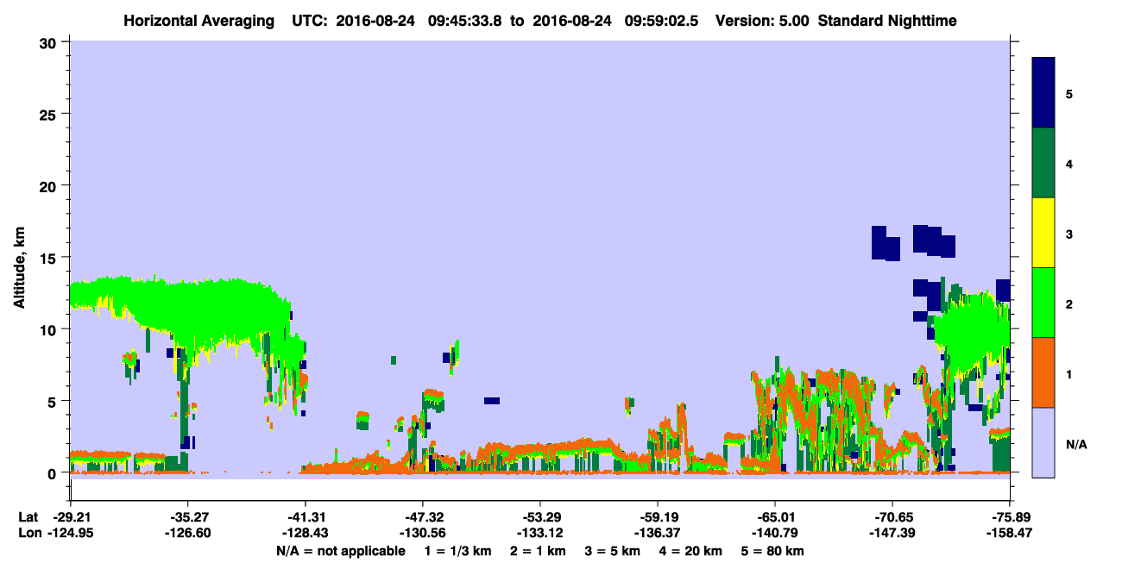The height and width of the screenshot is (575, 1122).
Task: Click longitude value -124.95
Action: coord(70,534)
